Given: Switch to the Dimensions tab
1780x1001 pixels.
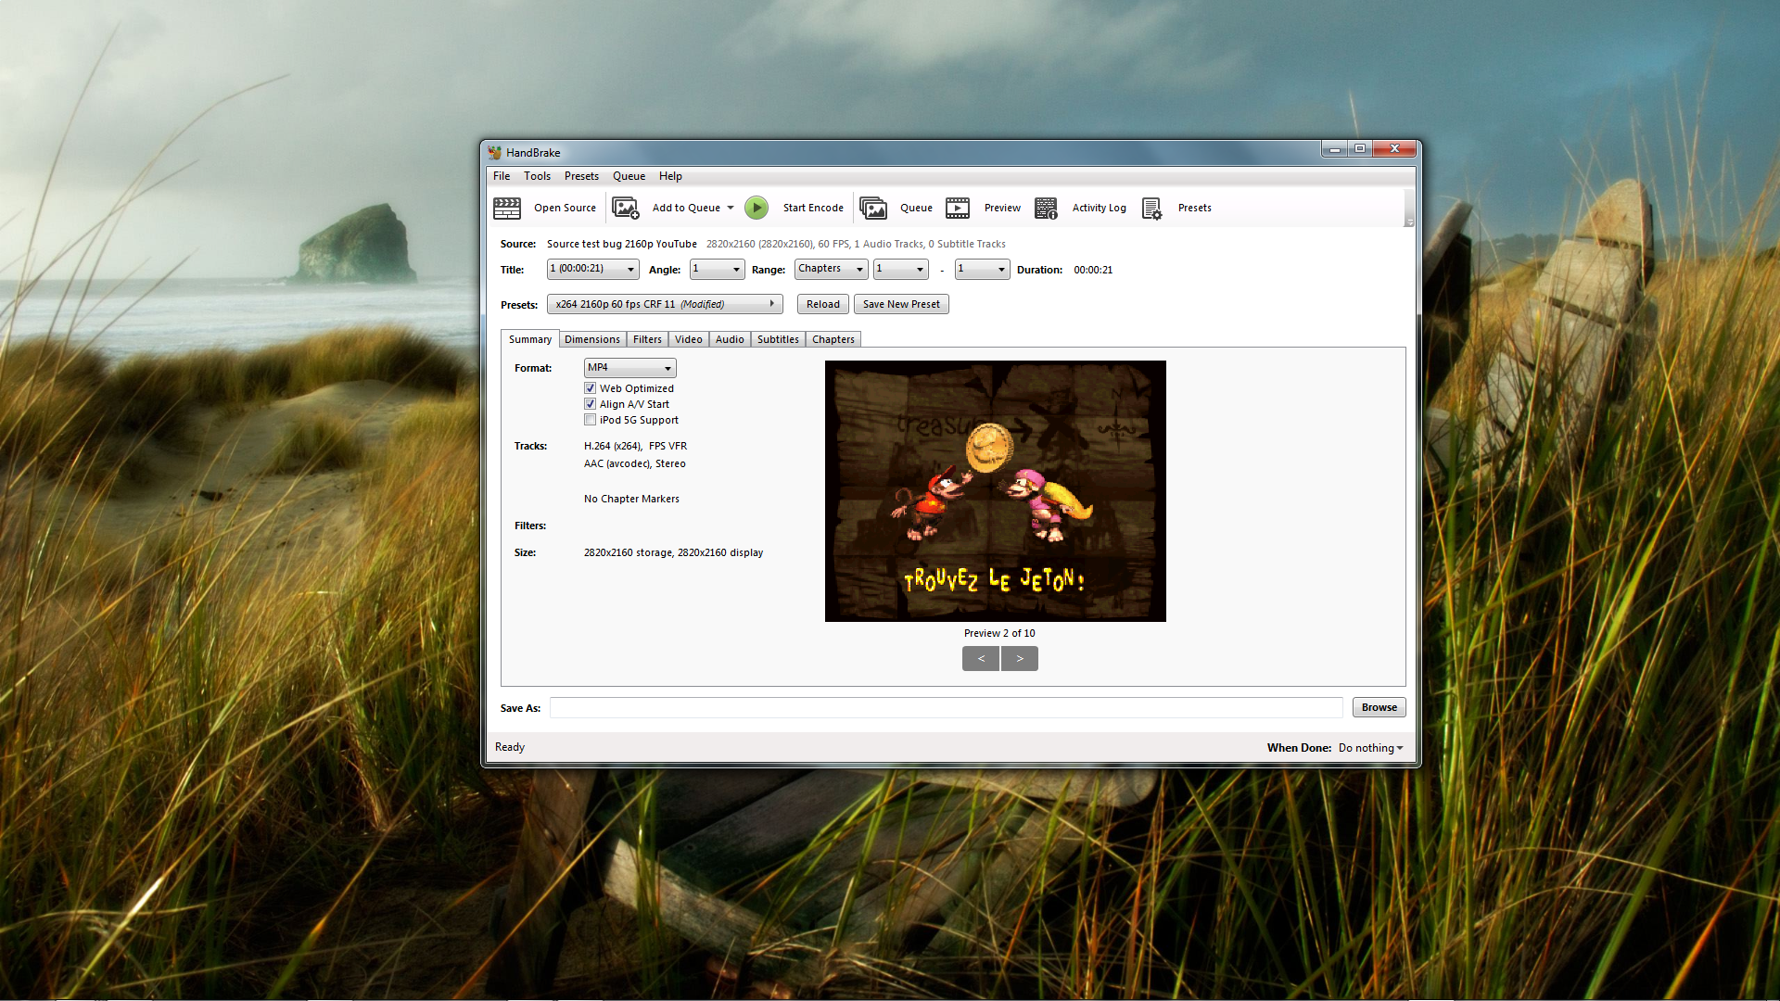Looking at the screenshot, I should pos(591,338).
